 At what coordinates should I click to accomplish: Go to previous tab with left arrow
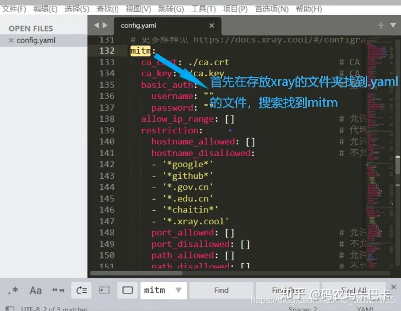click(x=96, y=25)
